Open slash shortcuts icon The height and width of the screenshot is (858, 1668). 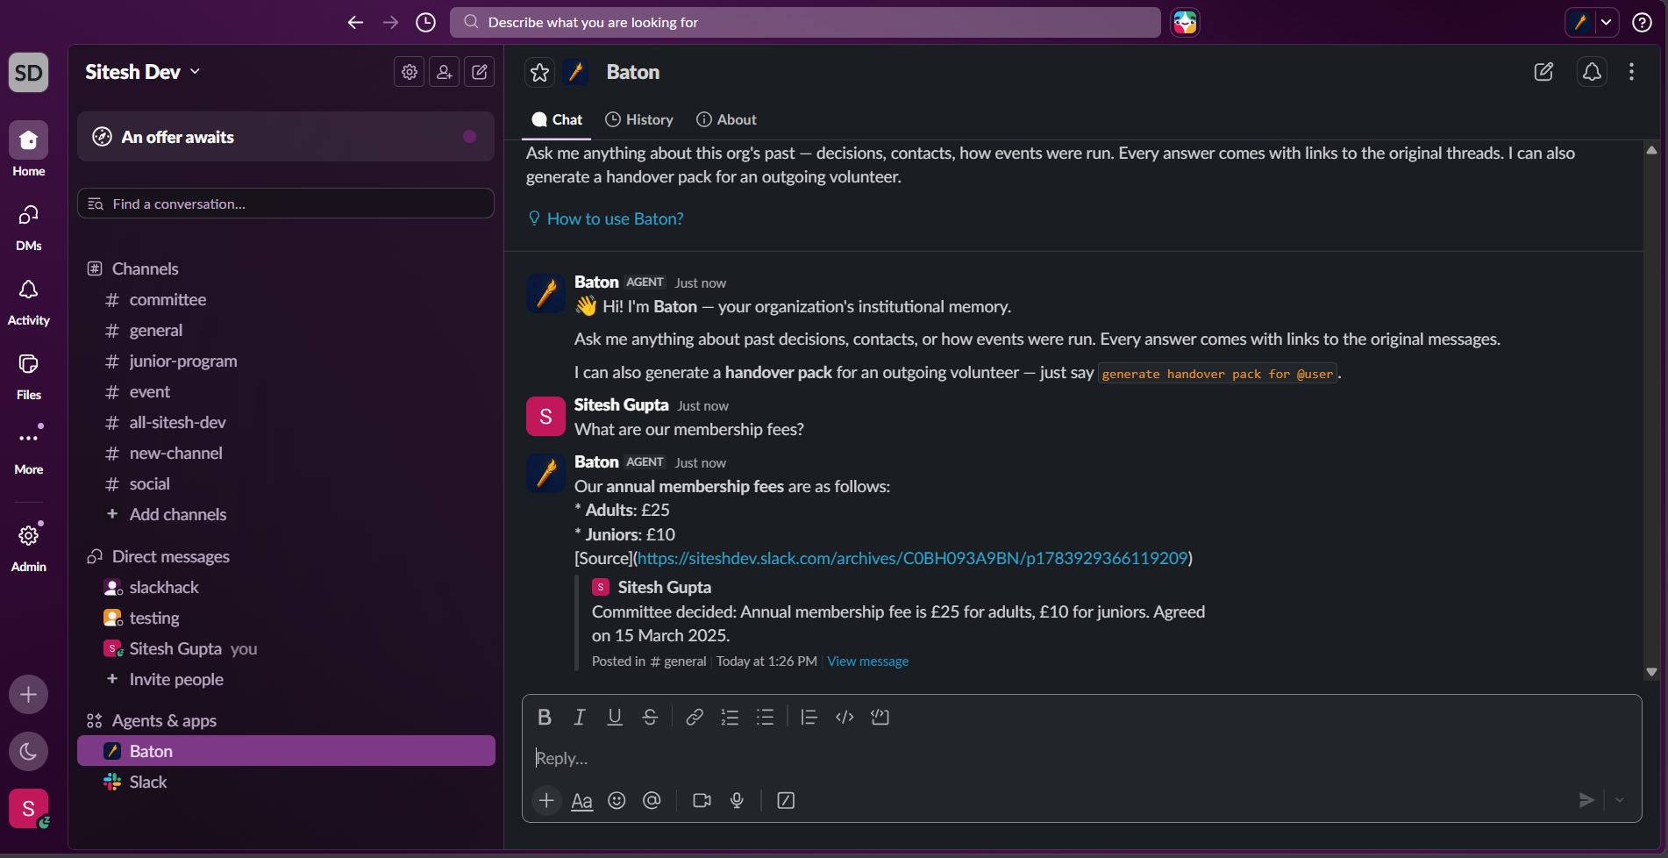click(x=786, y=800)
